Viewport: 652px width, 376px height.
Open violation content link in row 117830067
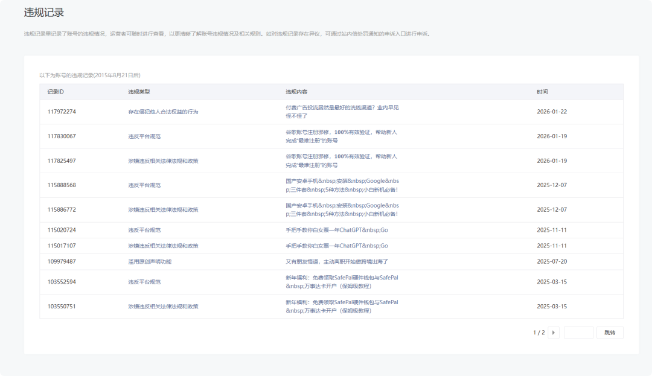pos(341,136)
